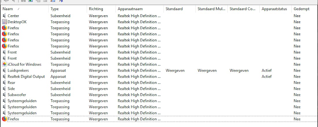Image resolution: width=318 pixels, height=127 pixels.
Task: Click Toepassing in the iCloud for Windows row
Action: (x=60, y=64)
